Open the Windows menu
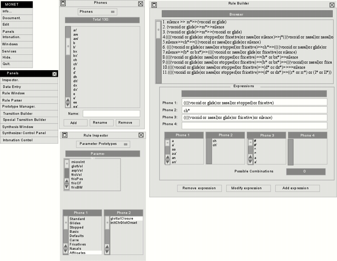This screenshot has width=337, height=261. click(16, 44)
